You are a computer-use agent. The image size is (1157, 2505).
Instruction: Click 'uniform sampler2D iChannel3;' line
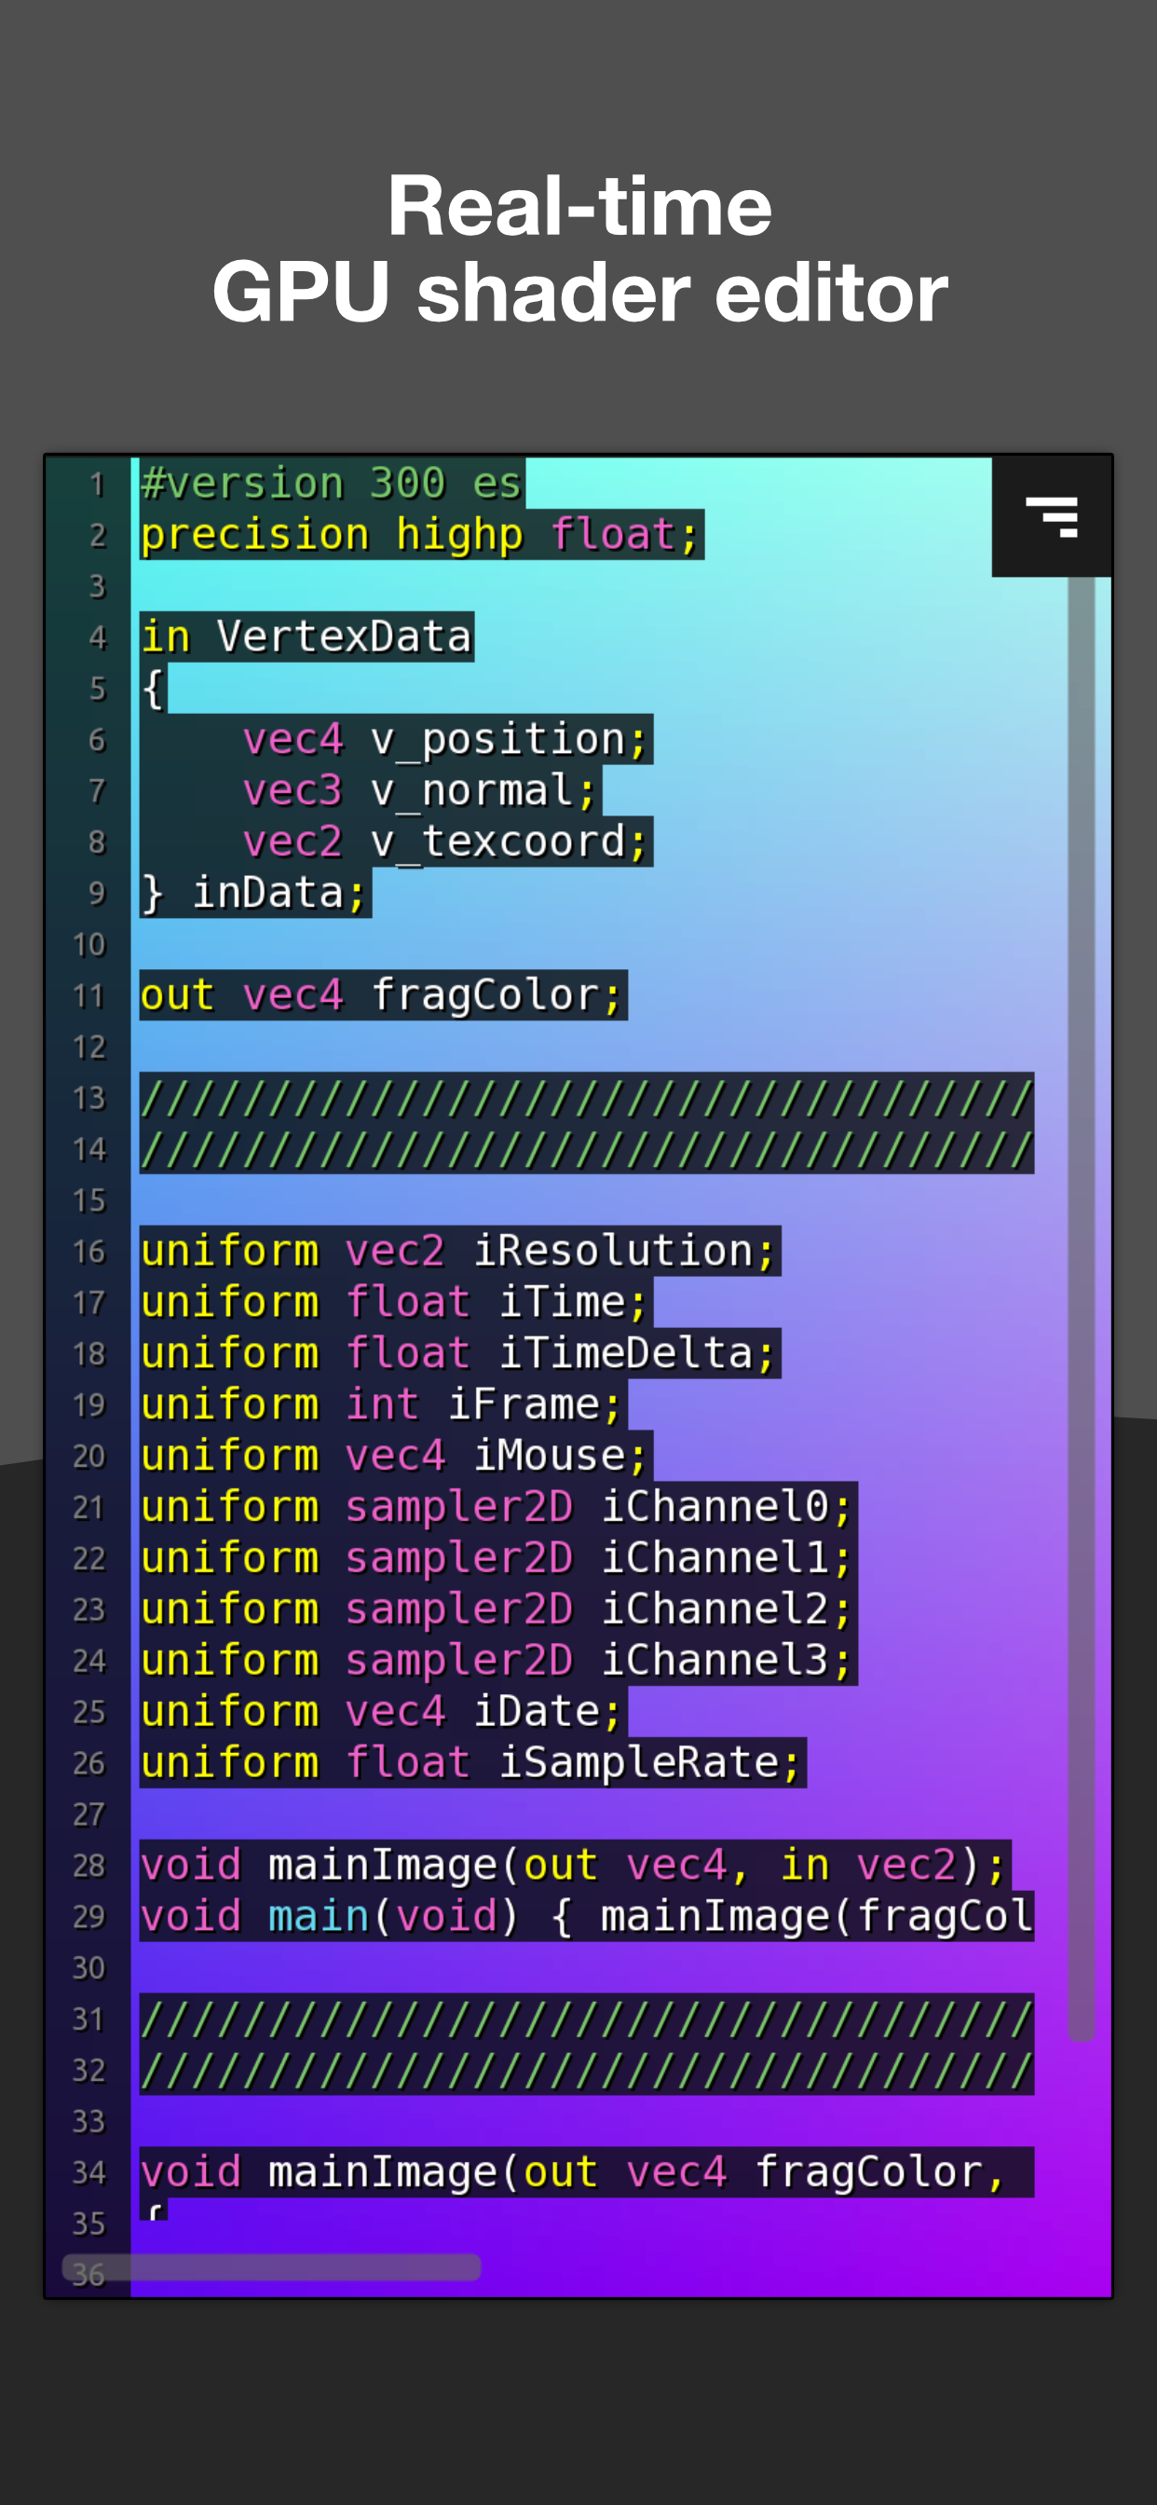(496, 1660)
